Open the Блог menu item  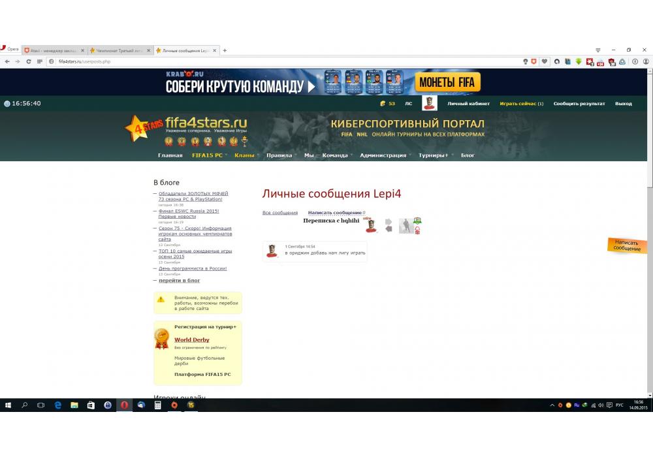468,155
